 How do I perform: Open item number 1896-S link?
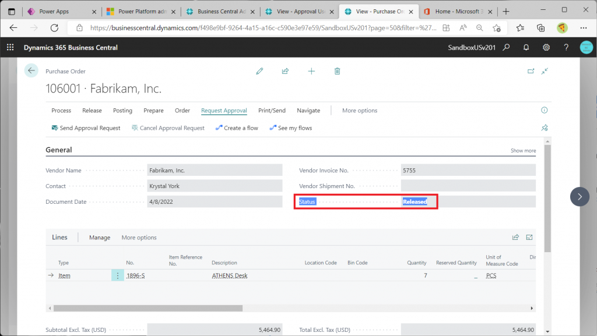[x=135, y=275]
